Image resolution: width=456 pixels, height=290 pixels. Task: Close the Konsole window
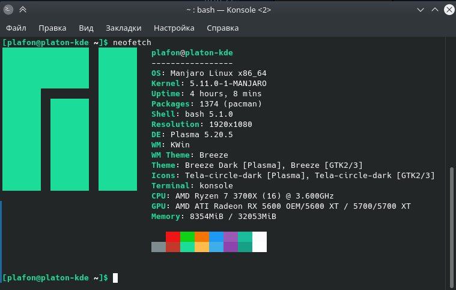449,10
